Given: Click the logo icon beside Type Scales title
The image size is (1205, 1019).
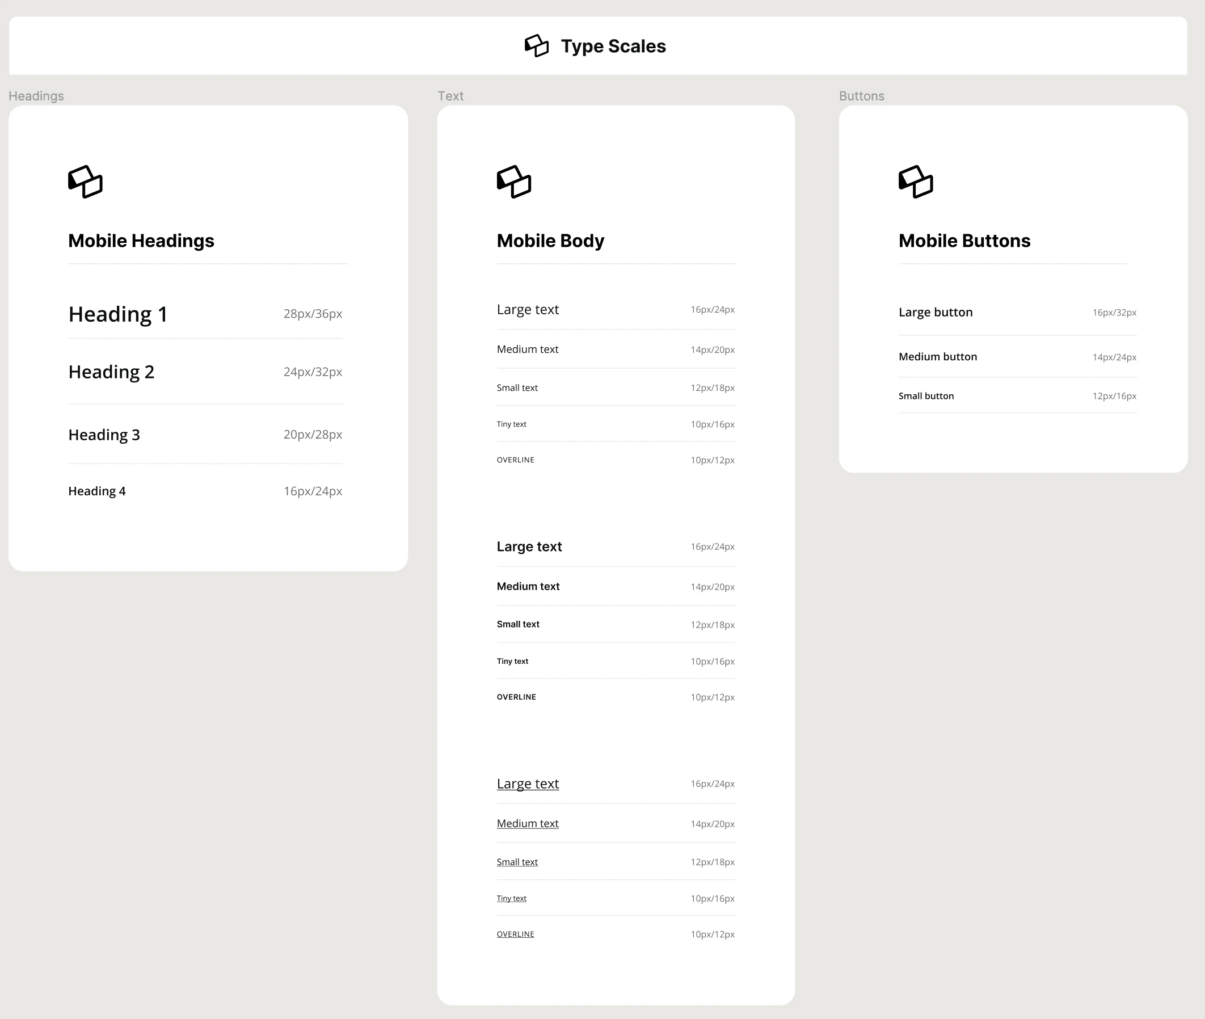Looking at the screenshot, I should (x=536, y=45).
